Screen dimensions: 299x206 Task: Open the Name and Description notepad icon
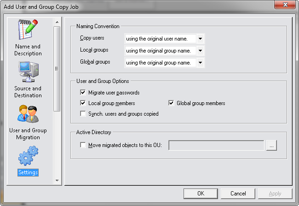[x=28, y=29]
